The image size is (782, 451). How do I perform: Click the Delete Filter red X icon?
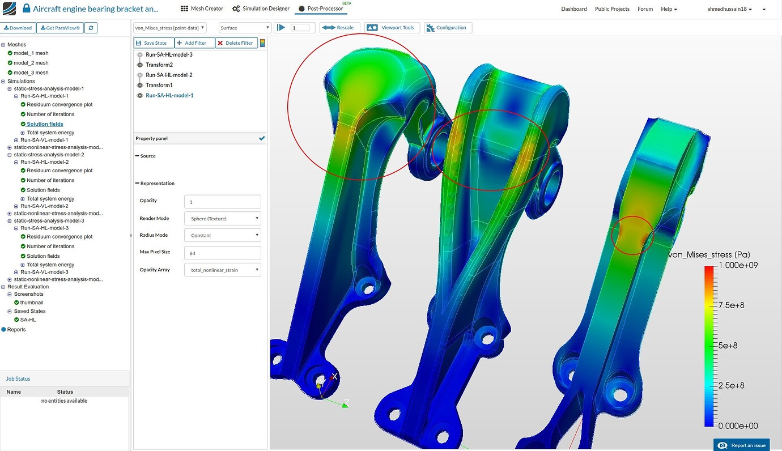pos(221,42)
